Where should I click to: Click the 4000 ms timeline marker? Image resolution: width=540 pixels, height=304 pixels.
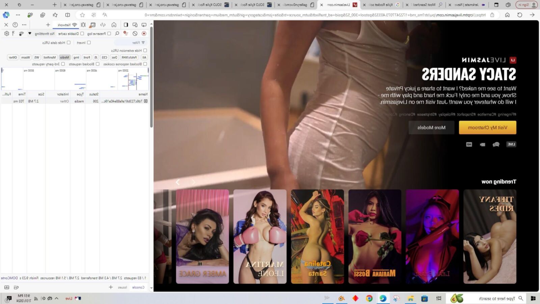91,71
